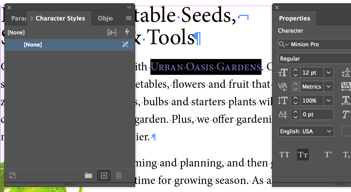Click the selected Urban Oasis Gardens text
351x192 pixels.
point(206,67)
